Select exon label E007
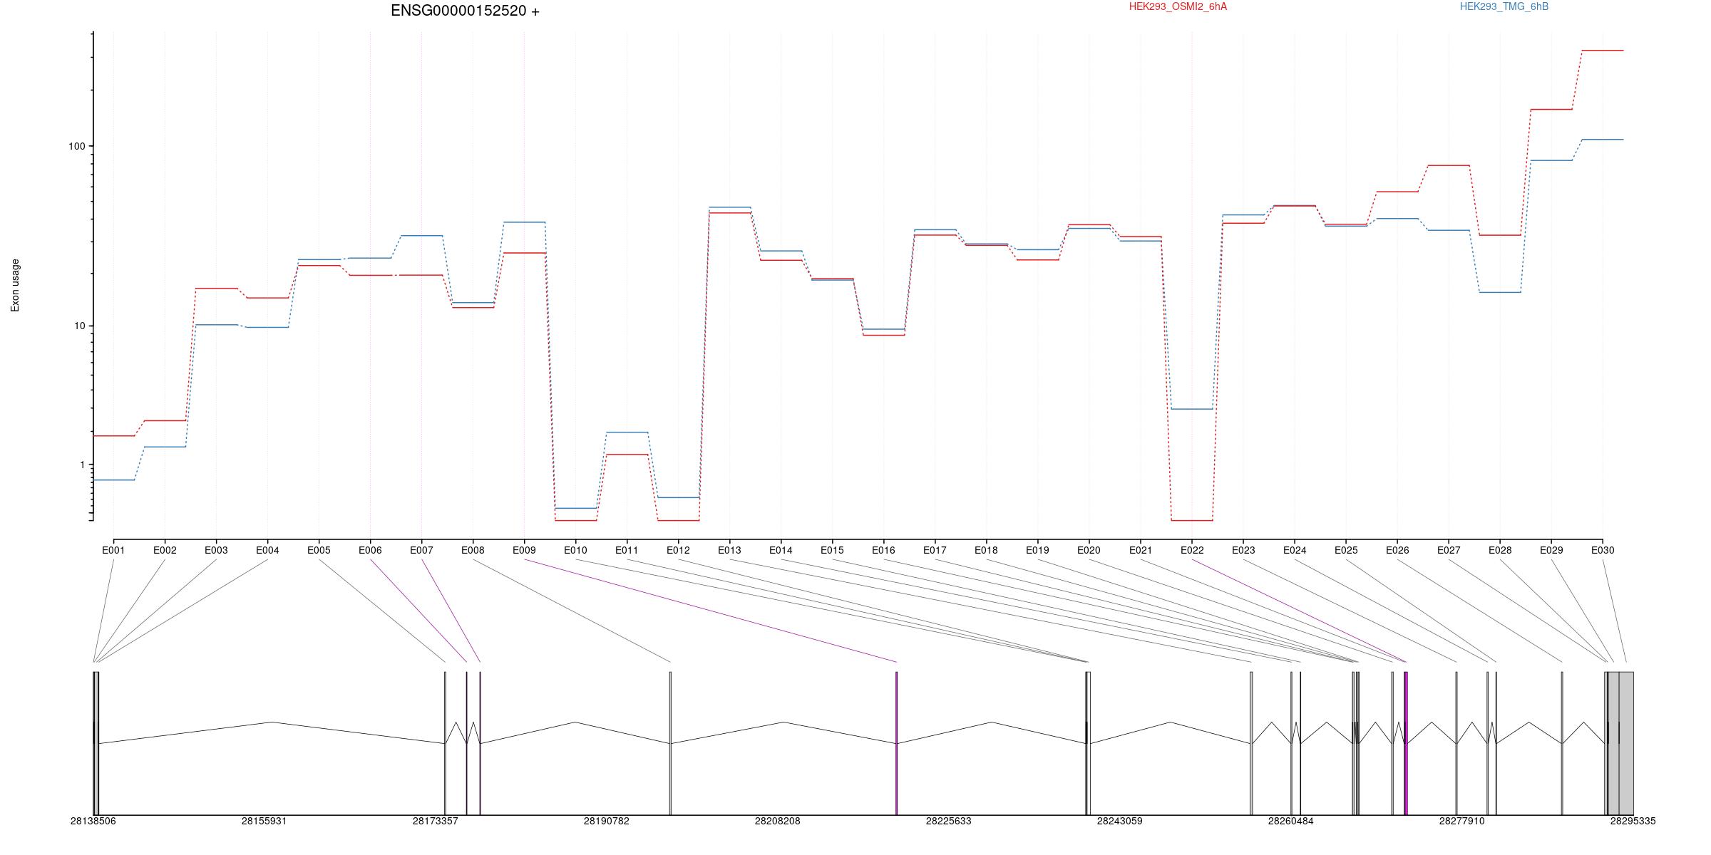This screenshot has width=1711, height=855. click(x=421, y=550)
